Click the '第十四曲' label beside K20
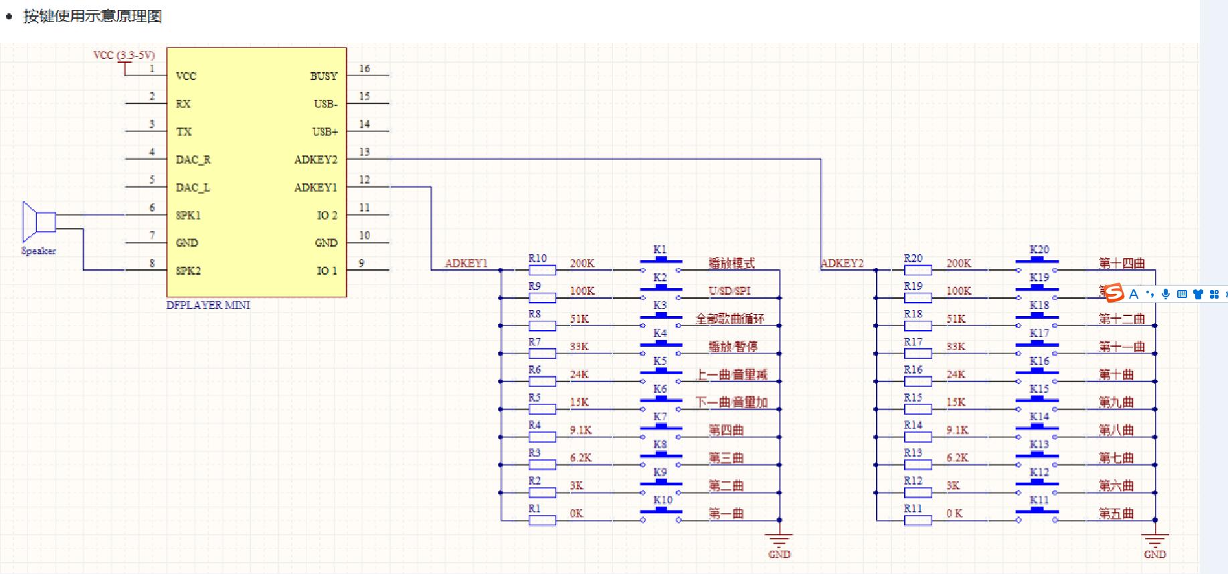Viewport: 1228px width, 574px height. coord(1122,263)
